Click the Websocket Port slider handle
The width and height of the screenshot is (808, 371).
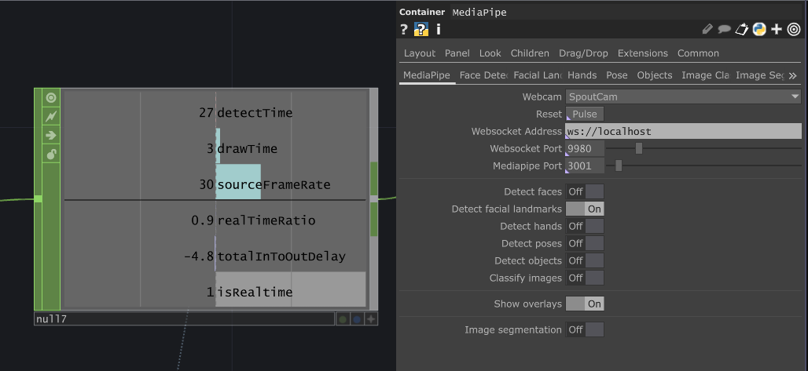639,148
